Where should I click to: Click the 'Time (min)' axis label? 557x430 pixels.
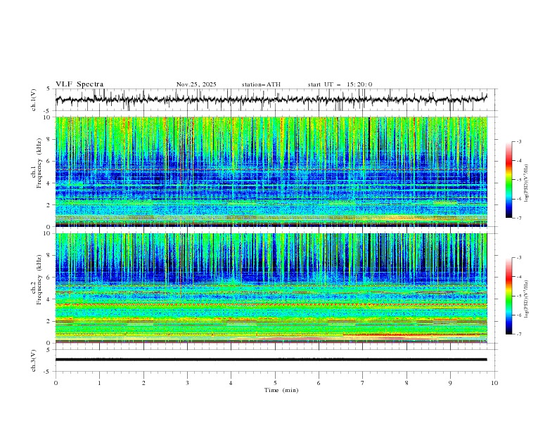point(281,390)
